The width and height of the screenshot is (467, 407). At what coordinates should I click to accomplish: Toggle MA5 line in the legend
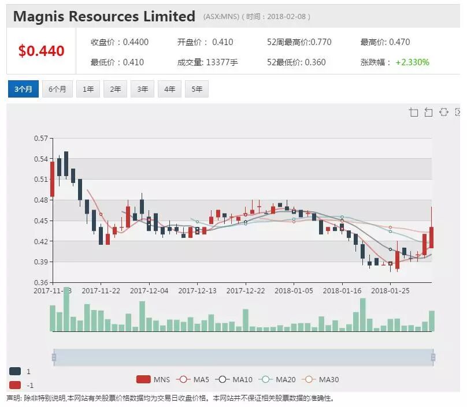click(192, 379)
